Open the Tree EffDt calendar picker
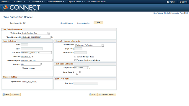This screenshot has width=189, height=106. coord(32,56)
